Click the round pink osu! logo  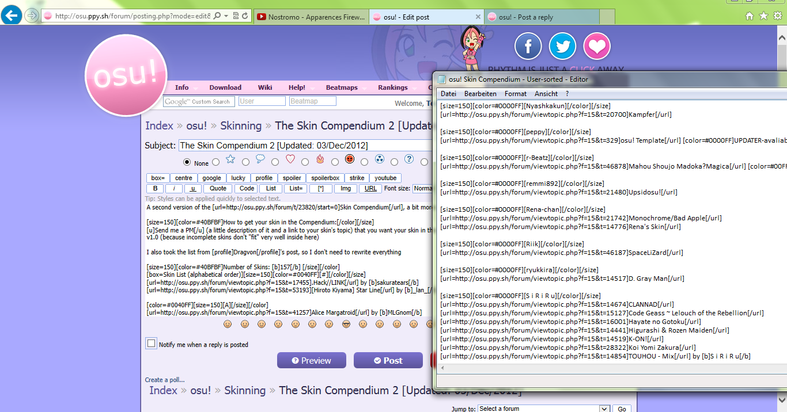pos(126,75)
